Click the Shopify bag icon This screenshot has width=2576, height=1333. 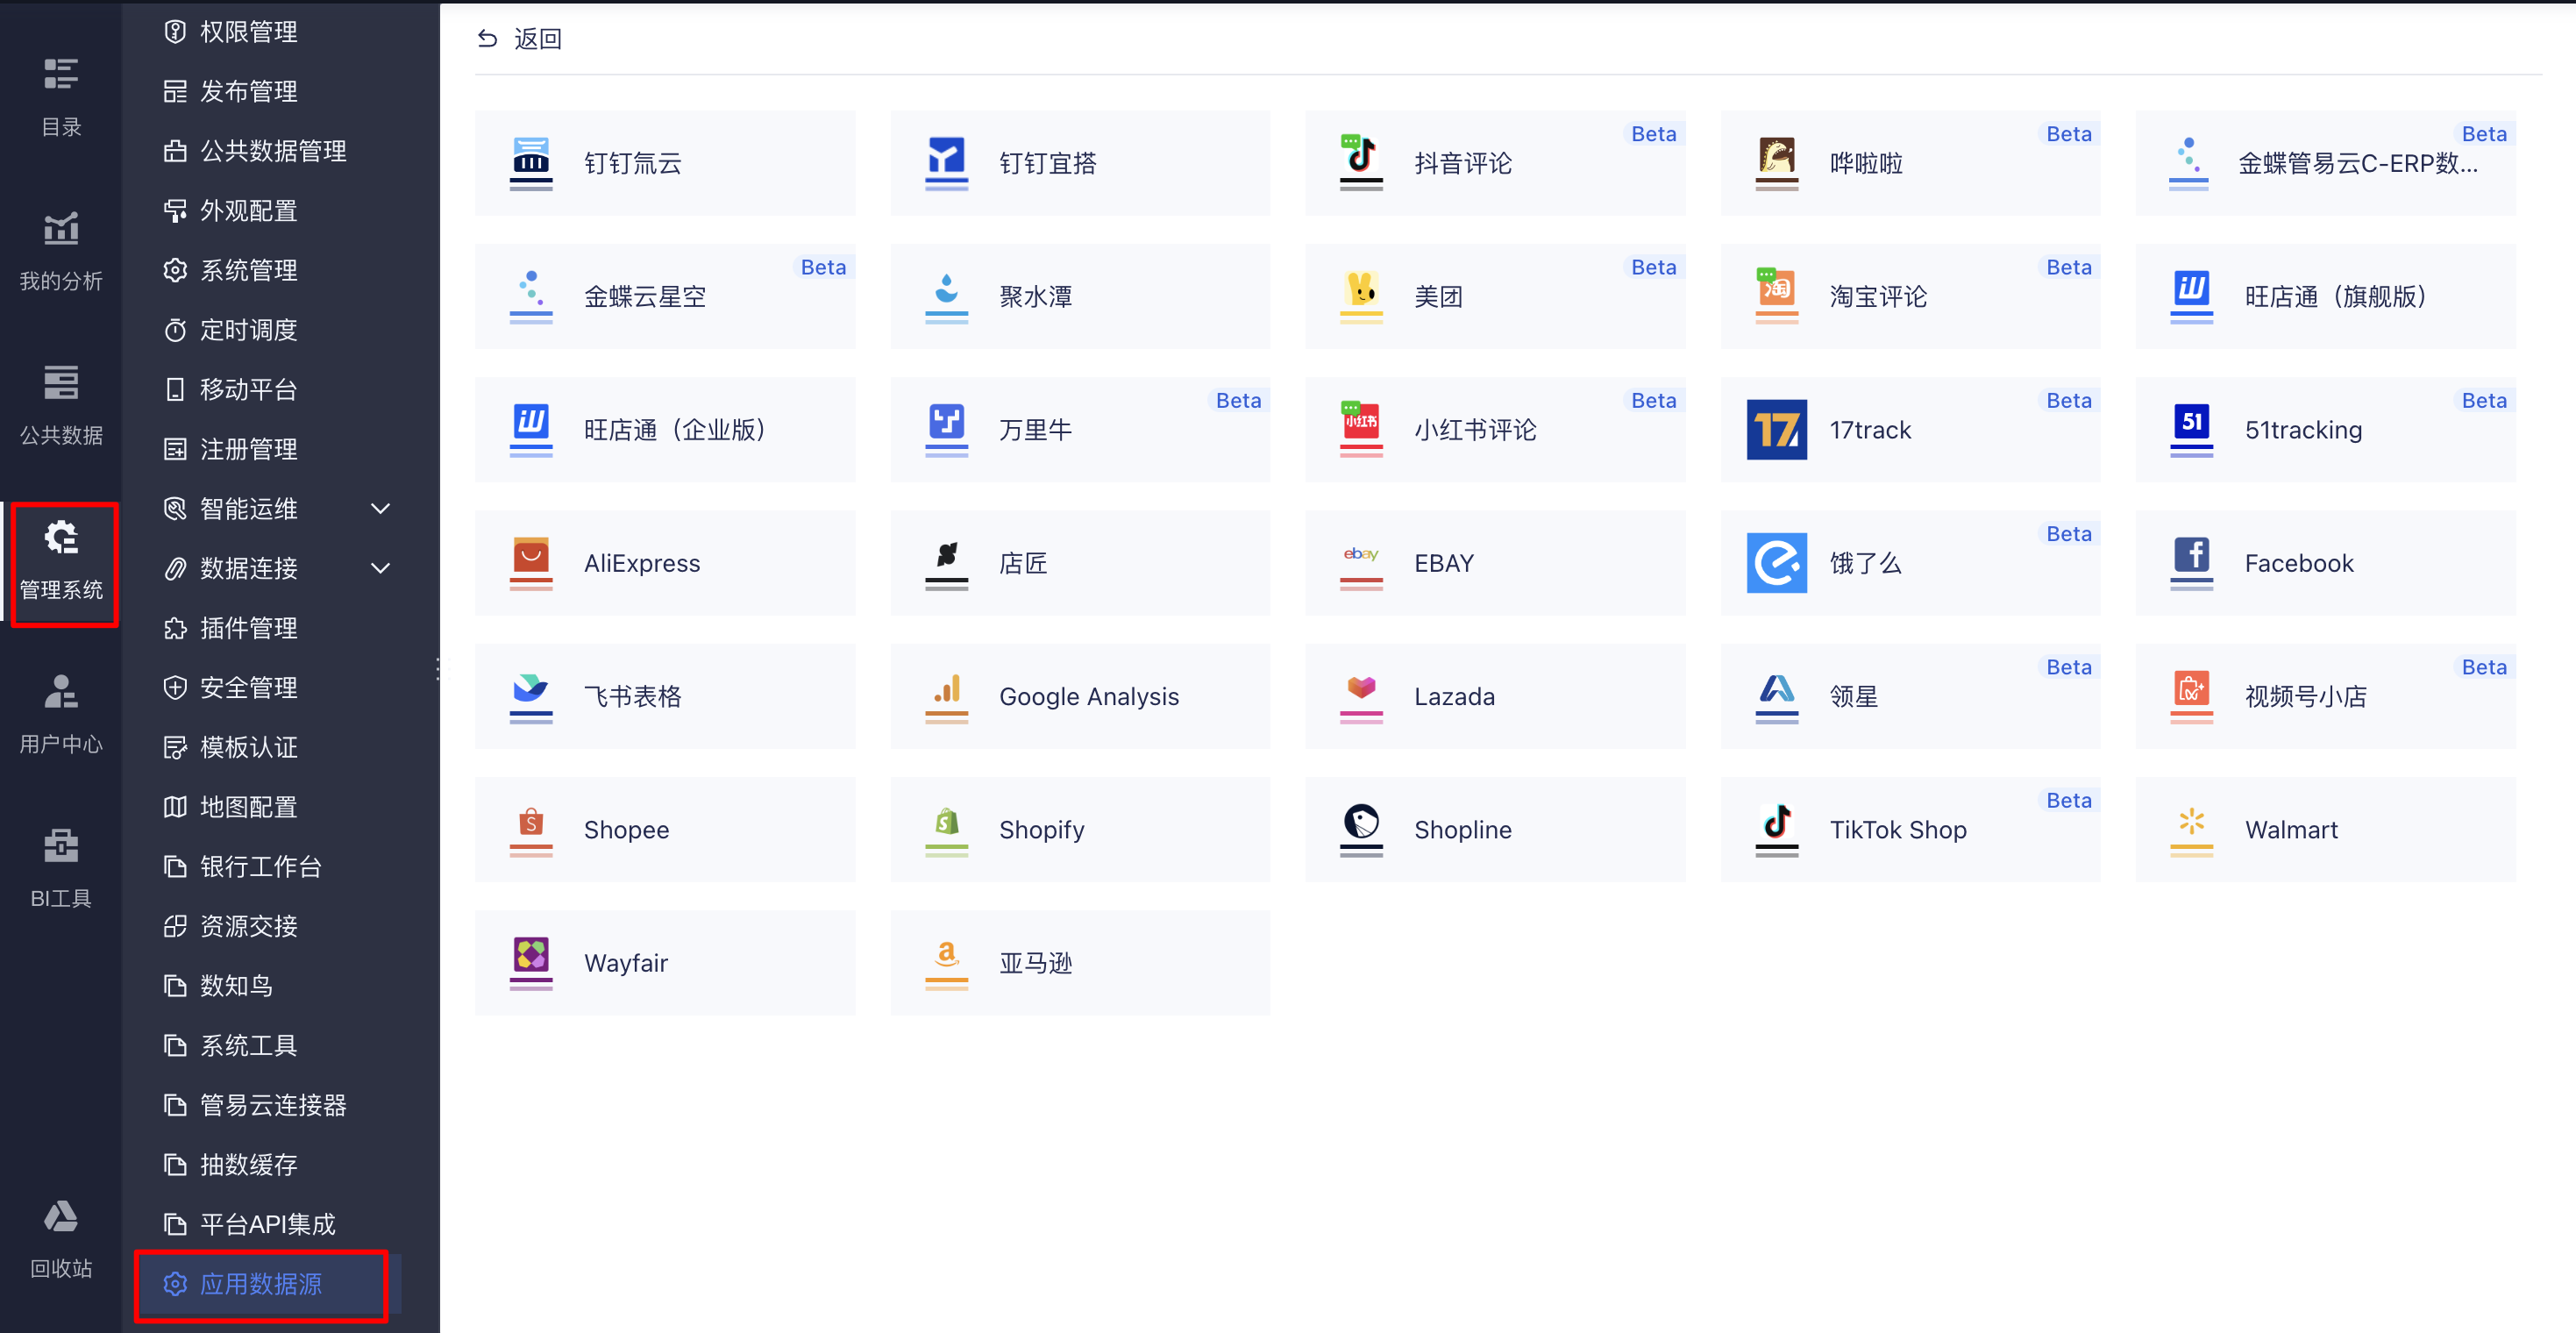pyautogui.click(x=946, y=823)
